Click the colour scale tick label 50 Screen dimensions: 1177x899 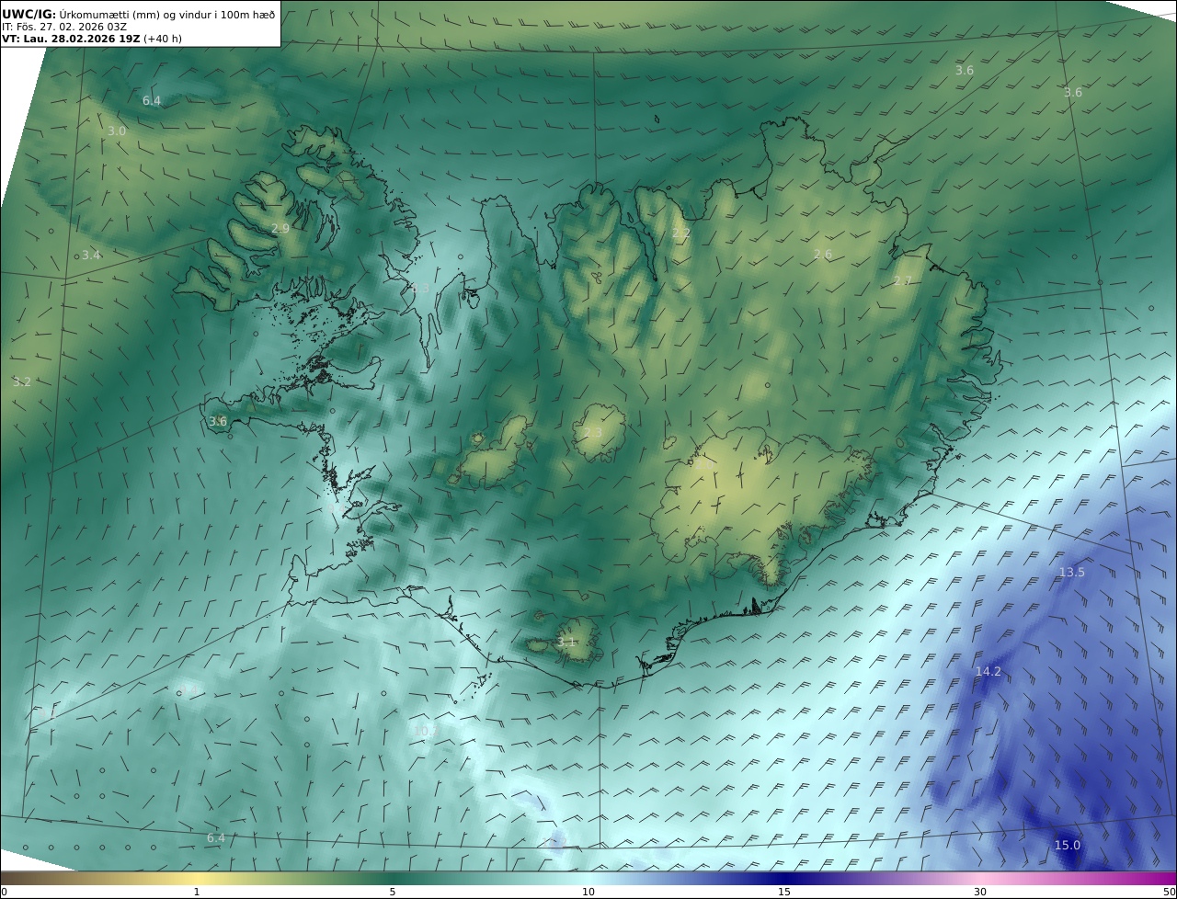pos(1169,892)
